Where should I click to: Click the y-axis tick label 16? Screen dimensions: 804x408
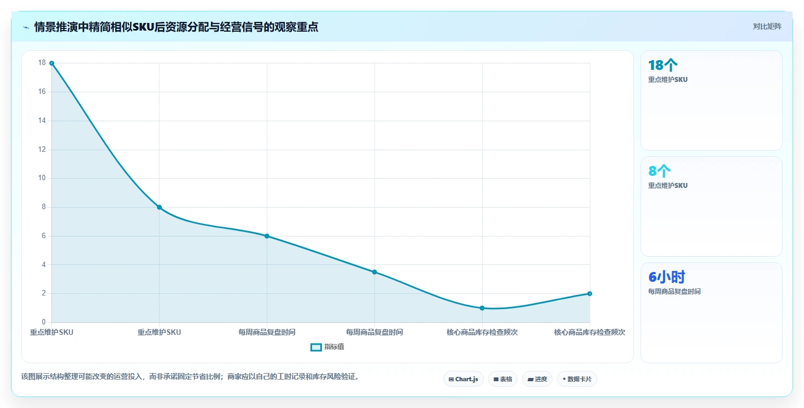(x=42, y=92)
